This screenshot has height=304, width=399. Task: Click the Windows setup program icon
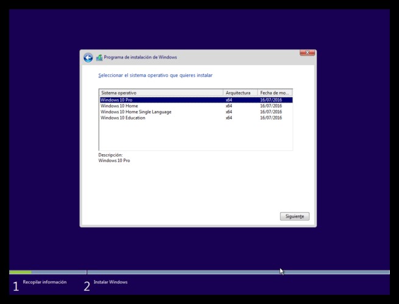point(99,58)
